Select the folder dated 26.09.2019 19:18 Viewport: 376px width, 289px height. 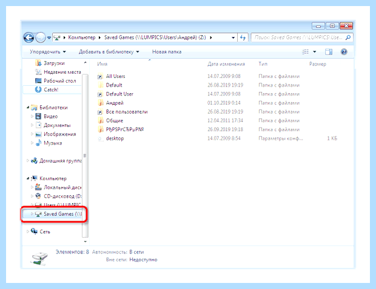pos(125,129)
